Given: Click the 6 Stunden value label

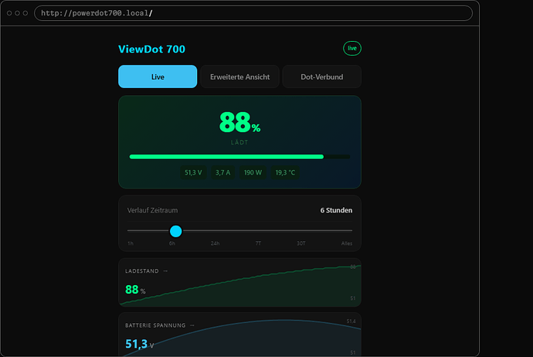Looking at the screenshot, I should [336, 210].
